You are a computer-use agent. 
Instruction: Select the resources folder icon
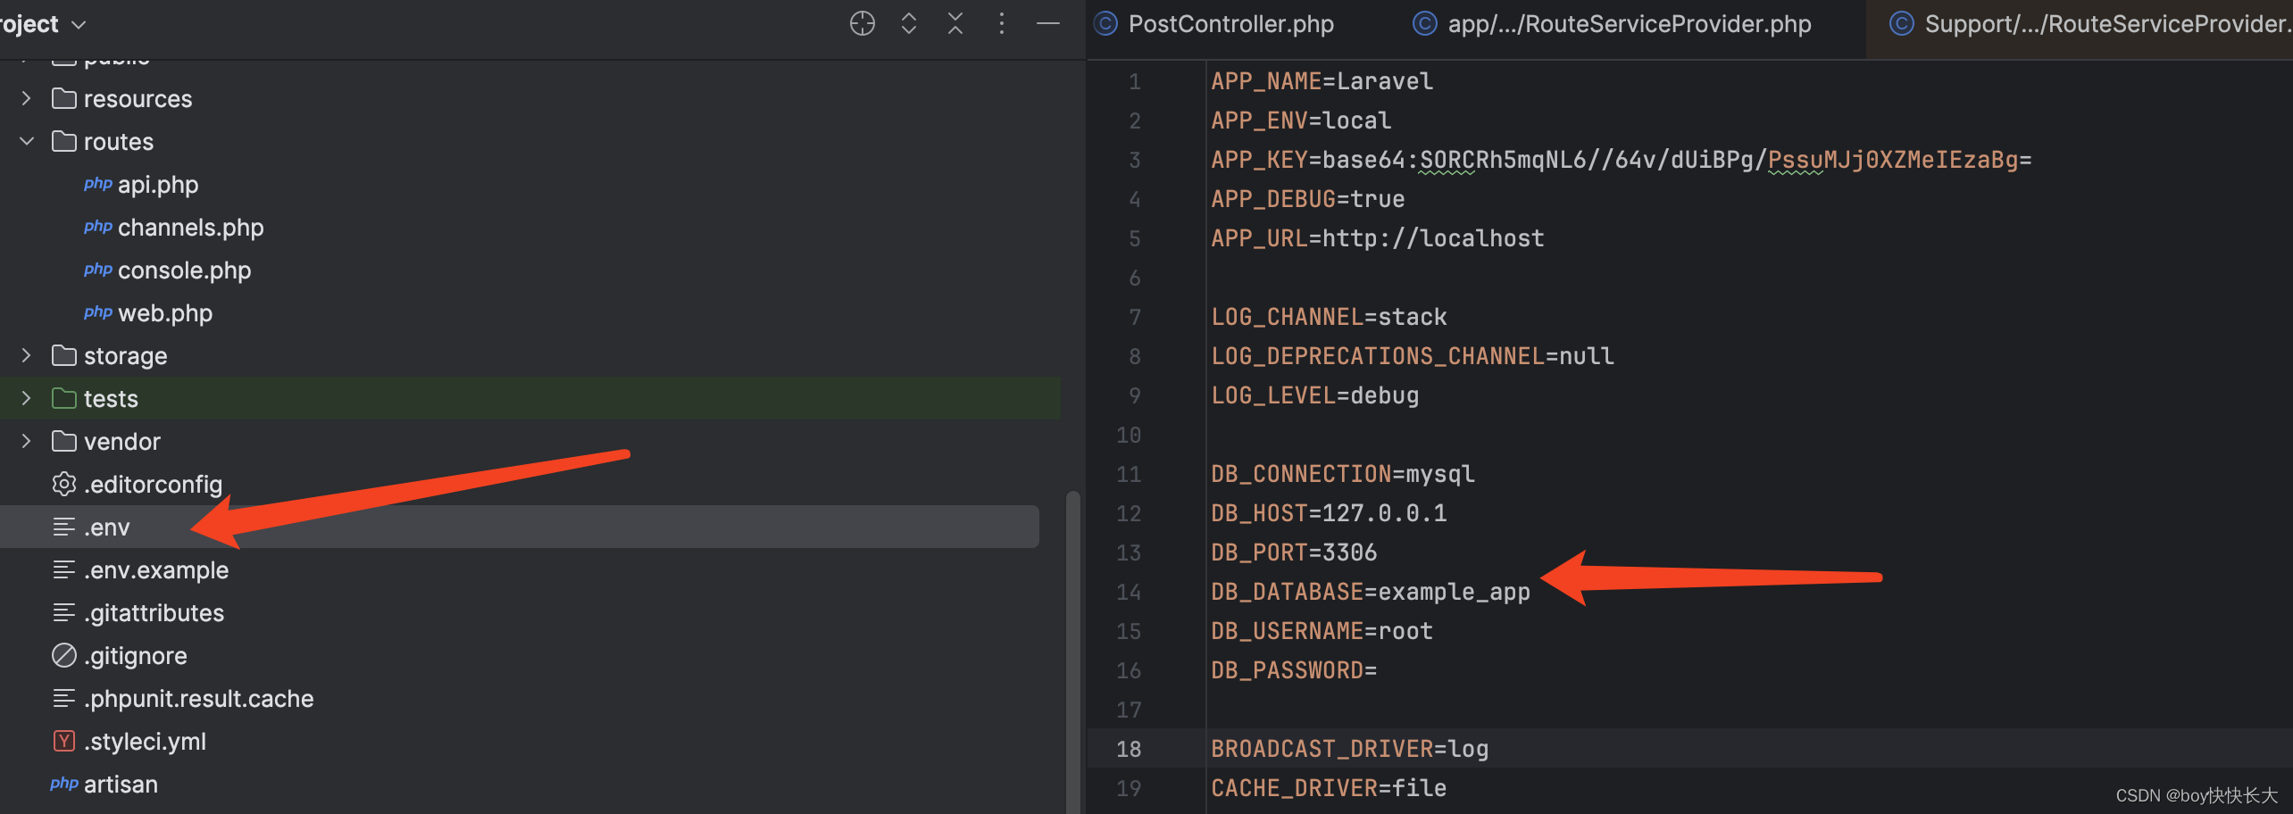63,98
